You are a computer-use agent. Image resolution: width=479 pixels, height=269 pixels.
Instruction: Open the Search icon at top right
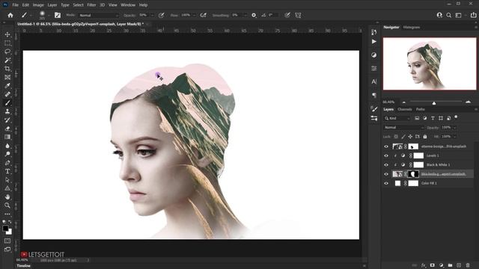[x=449, y=15]
